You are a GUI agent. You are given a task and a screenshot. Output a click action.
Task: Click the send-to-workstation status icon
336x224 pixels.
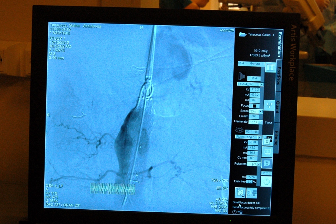point(240,212)
